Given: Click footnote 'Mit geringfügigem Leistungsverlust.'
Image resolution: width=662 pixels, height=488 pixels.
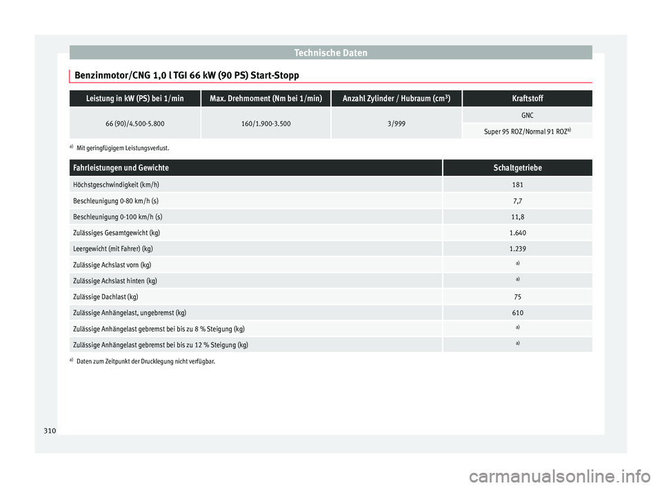Looking at the screenshot, I should click(x=123, y=148).
